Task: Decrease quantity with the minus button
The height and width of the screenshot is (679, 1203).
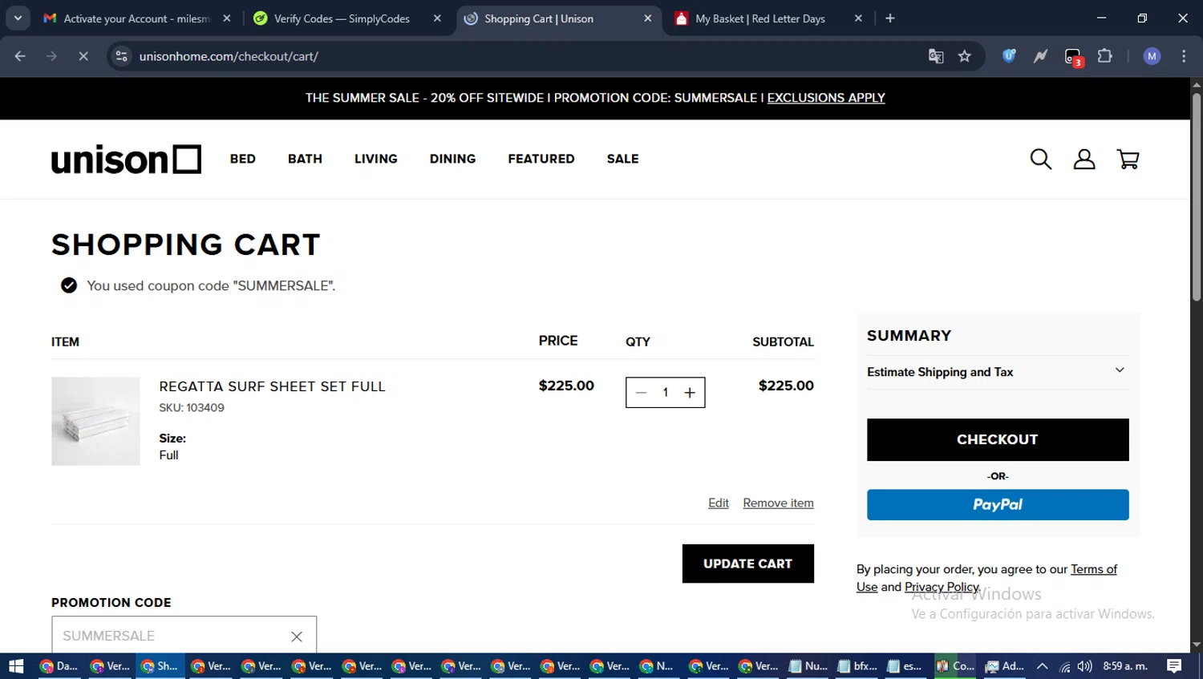Action: point(641,393)
